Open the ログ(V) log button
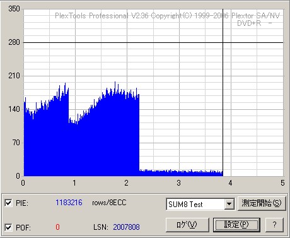290x238 pixels. coord(187,225)
